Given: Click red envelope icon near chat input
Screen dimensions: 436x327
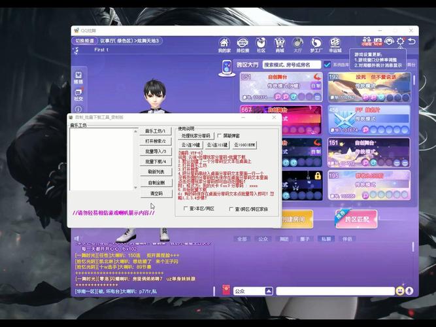Looking at the screenshot, I should (226, 290).
